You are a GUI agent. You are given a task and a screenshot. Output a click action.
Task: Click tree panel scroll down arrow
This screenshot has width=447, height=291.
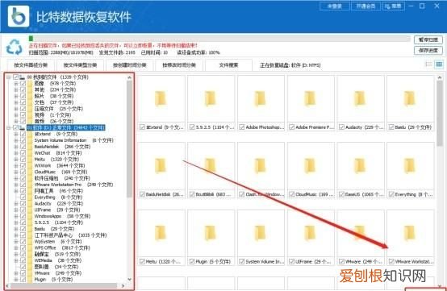coord(129,280)
